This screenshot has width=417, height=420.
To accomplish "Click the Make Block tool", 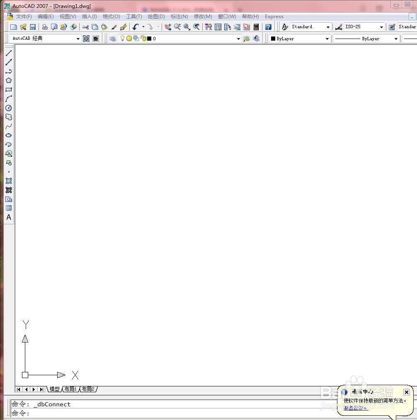I will (x=9, y=163).
